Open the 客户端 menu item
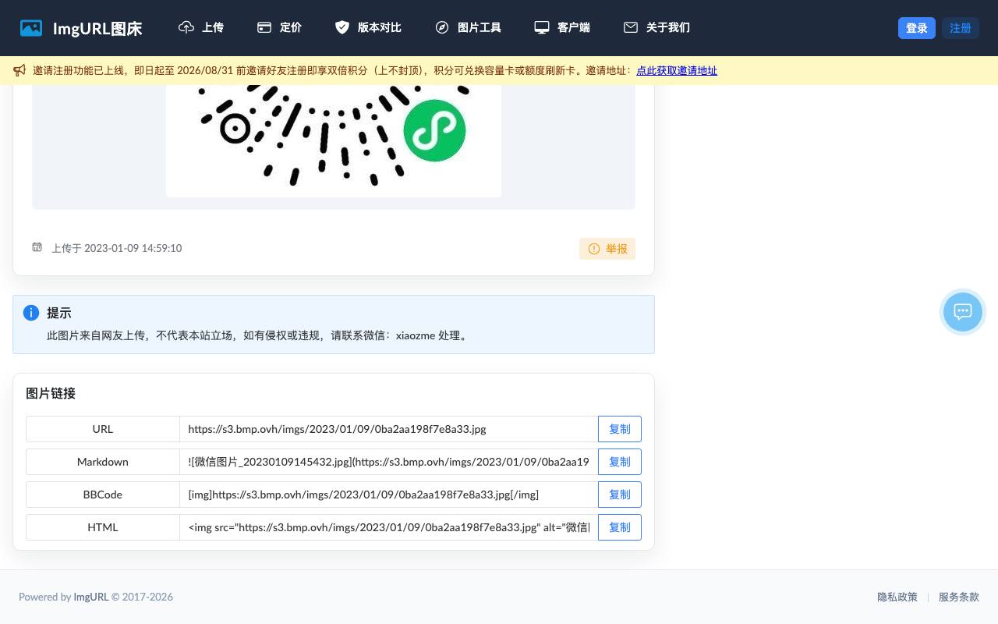The width and height of the screenshot is (998, 624). point(562,27)
